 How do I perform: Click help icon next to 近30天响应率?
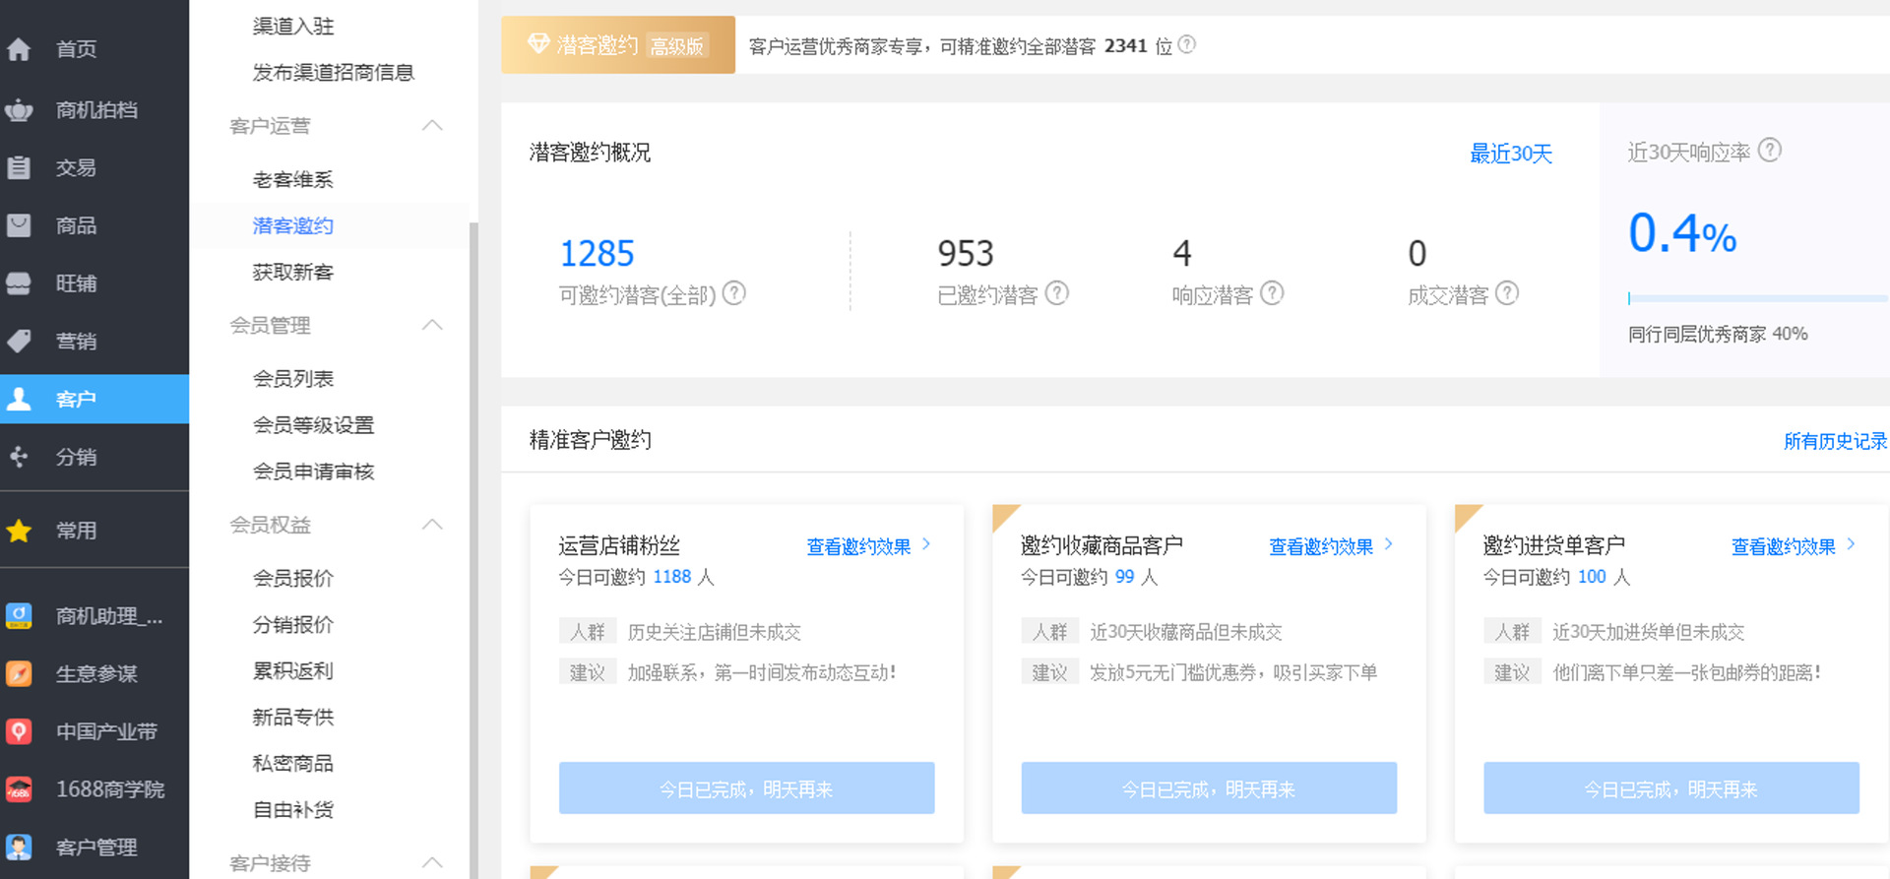pos(1770,151)
